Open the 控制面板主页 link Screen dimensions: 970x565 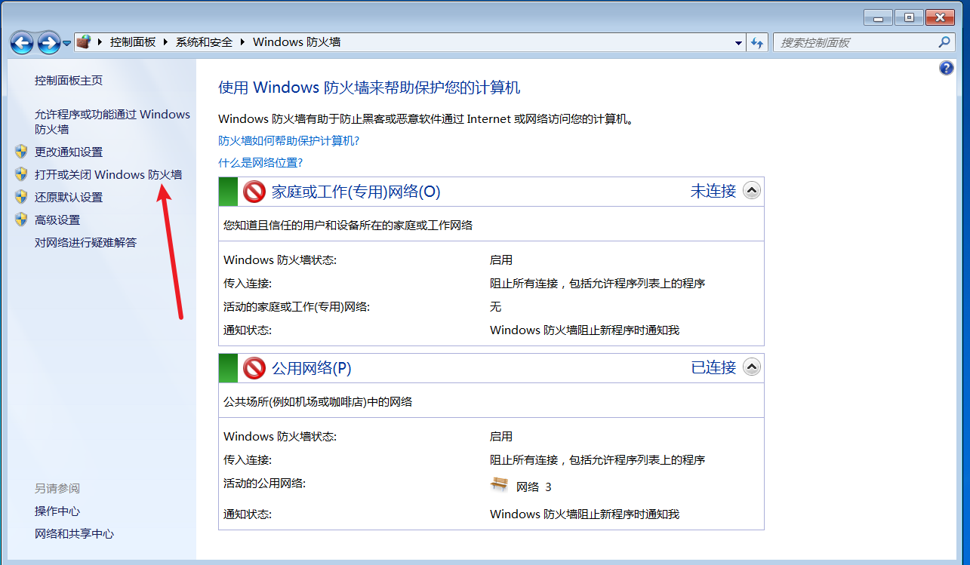(69, 80)
